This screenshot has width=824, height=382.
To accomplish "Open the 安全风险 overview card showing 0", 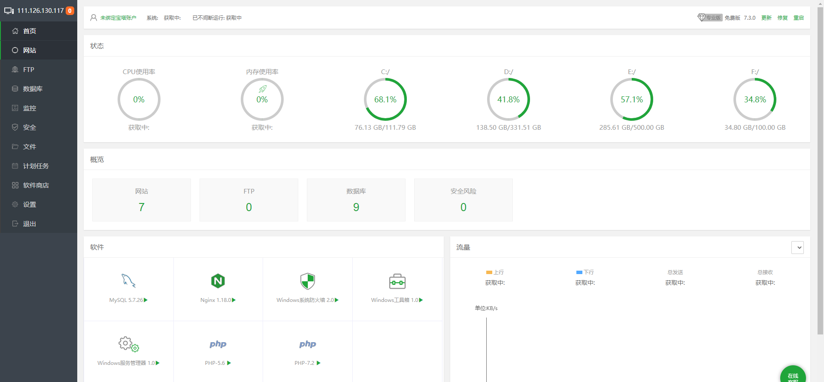I will [x=463, y=200].
